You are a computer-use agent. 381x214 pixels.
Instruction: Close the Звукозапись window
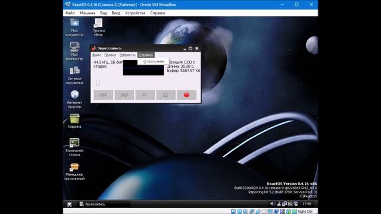pyautogui.click(x=196, y=49)
